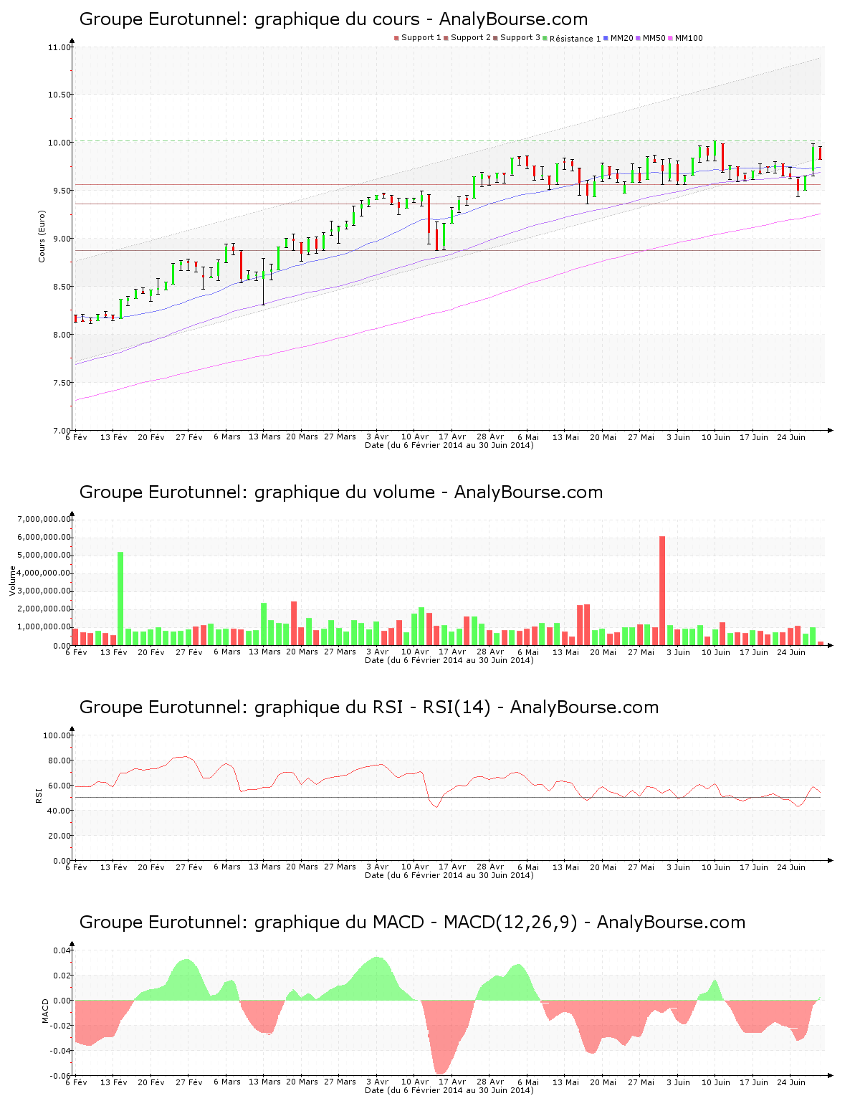Screen dimensions: 860x1111
Task: Click '3 Avr' on the price chart date axis
Action: click(377, 437)
